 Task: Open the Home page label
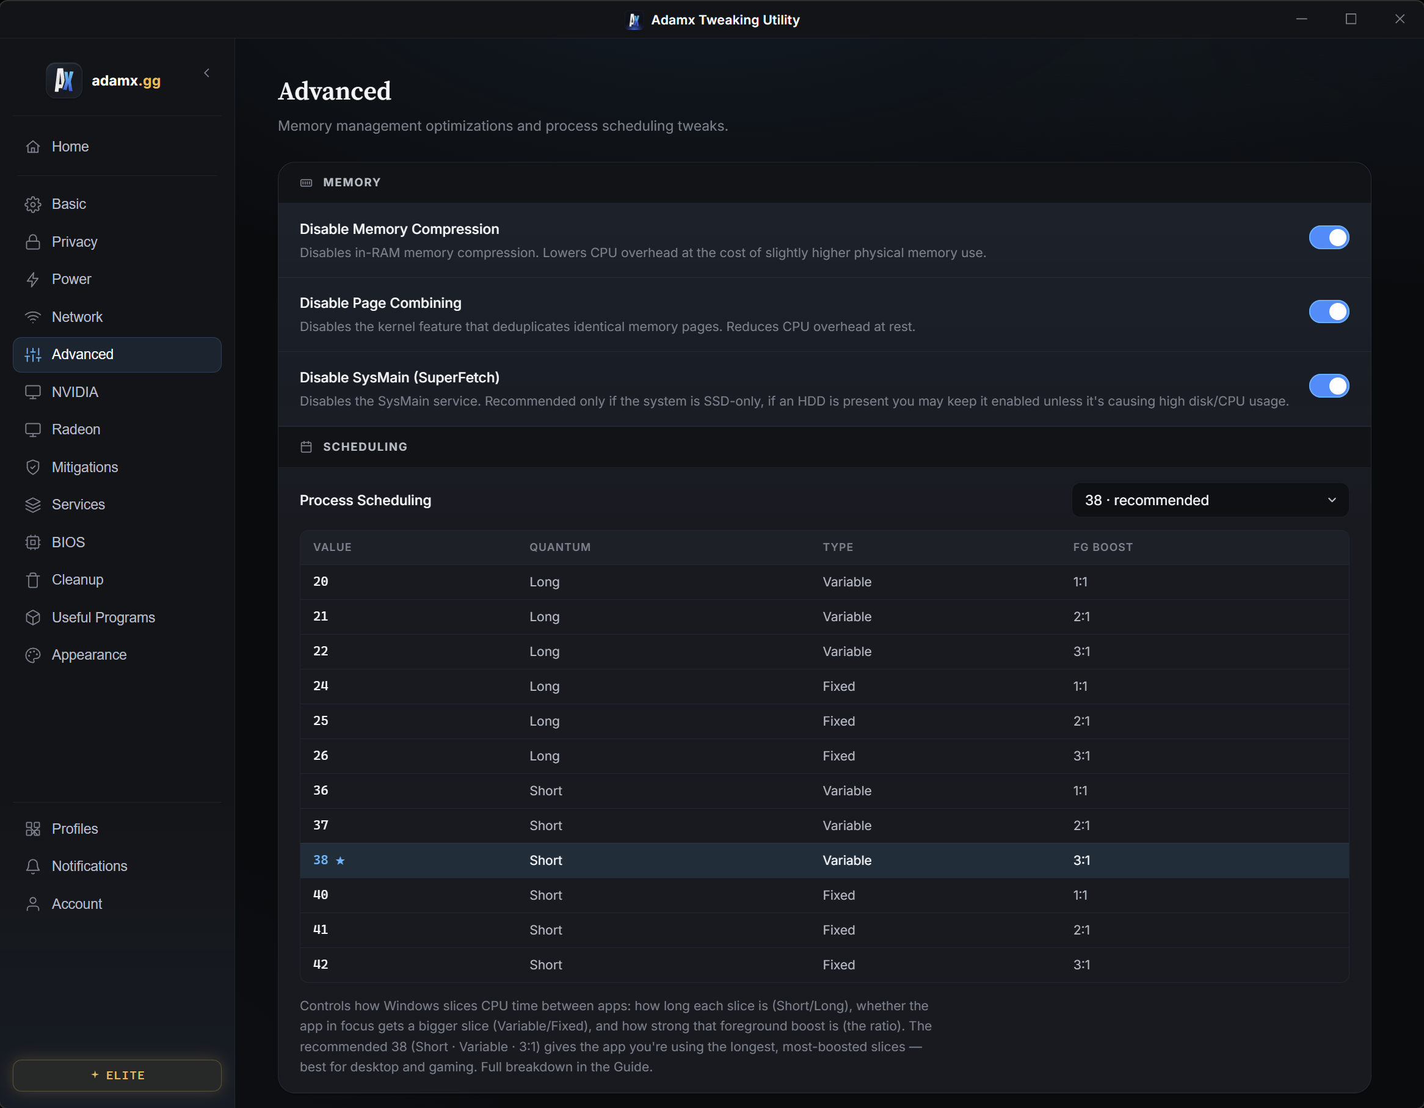[x=70, y=147]
